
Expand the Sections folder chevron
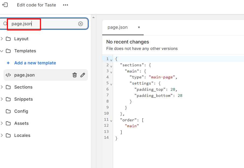(2, 87)
